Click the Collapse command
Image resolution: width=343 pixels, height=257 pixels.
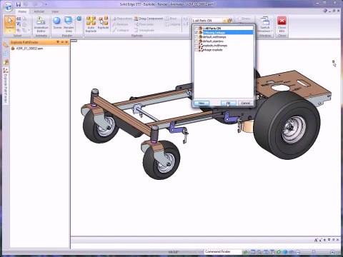click(121, 31)
